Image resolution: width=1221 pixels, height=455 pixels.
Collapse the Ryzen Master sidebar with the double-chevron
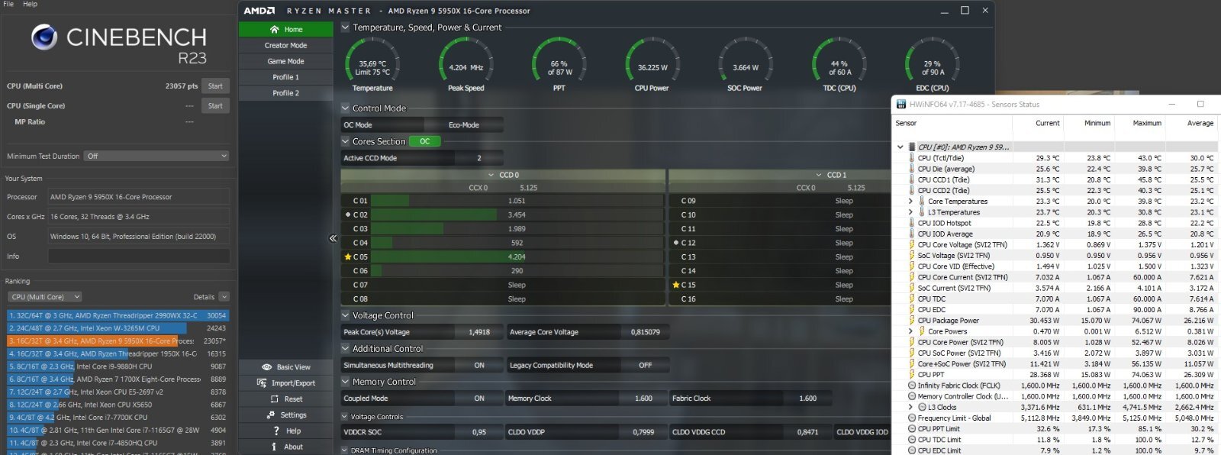coord(333,238)
